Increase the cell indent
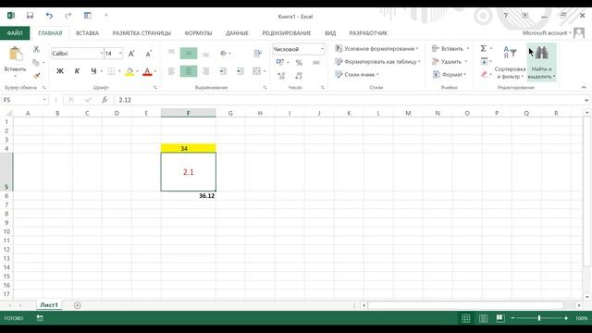The image size is (592, 333). pos(240,71)
